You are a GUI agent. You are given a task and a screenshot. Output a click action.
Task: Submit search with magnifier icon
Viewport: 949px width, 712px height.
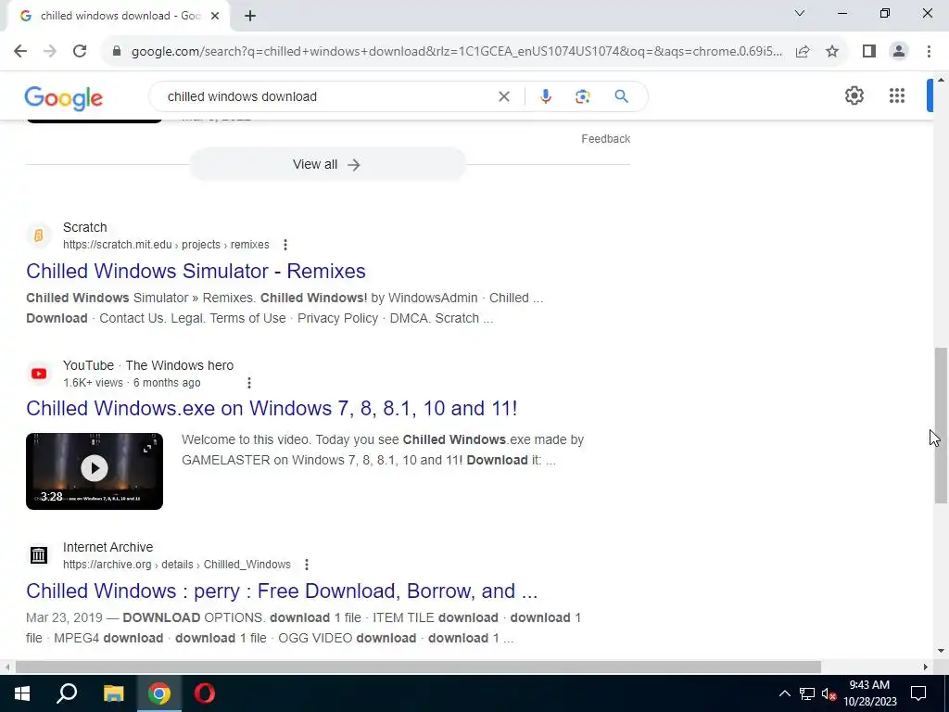click(621, 96)
